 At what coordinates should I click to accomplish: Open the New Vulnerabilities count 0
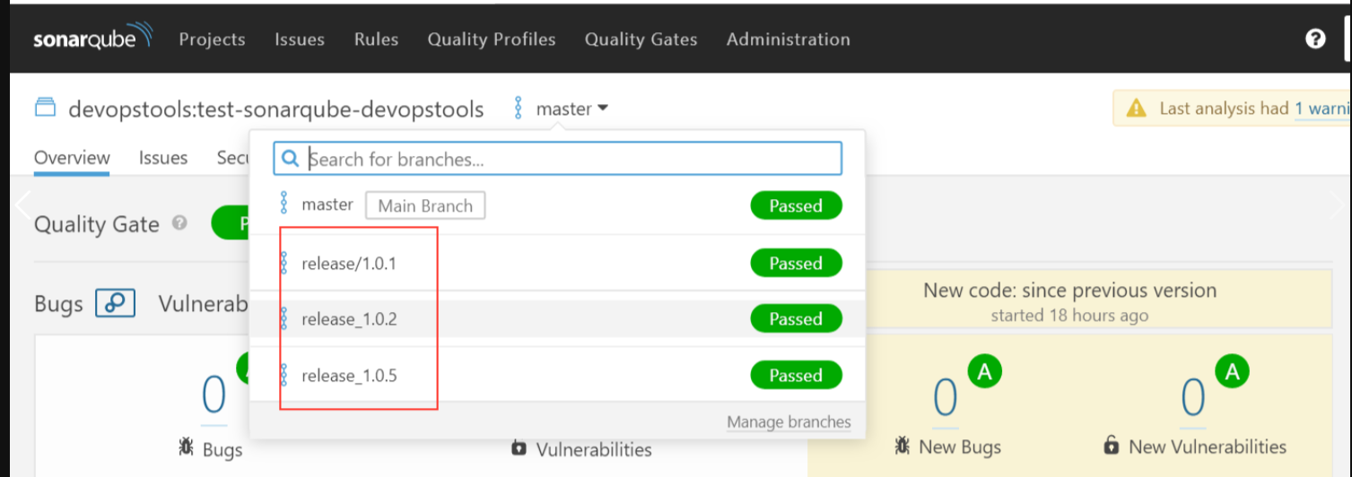[1192, 396]
